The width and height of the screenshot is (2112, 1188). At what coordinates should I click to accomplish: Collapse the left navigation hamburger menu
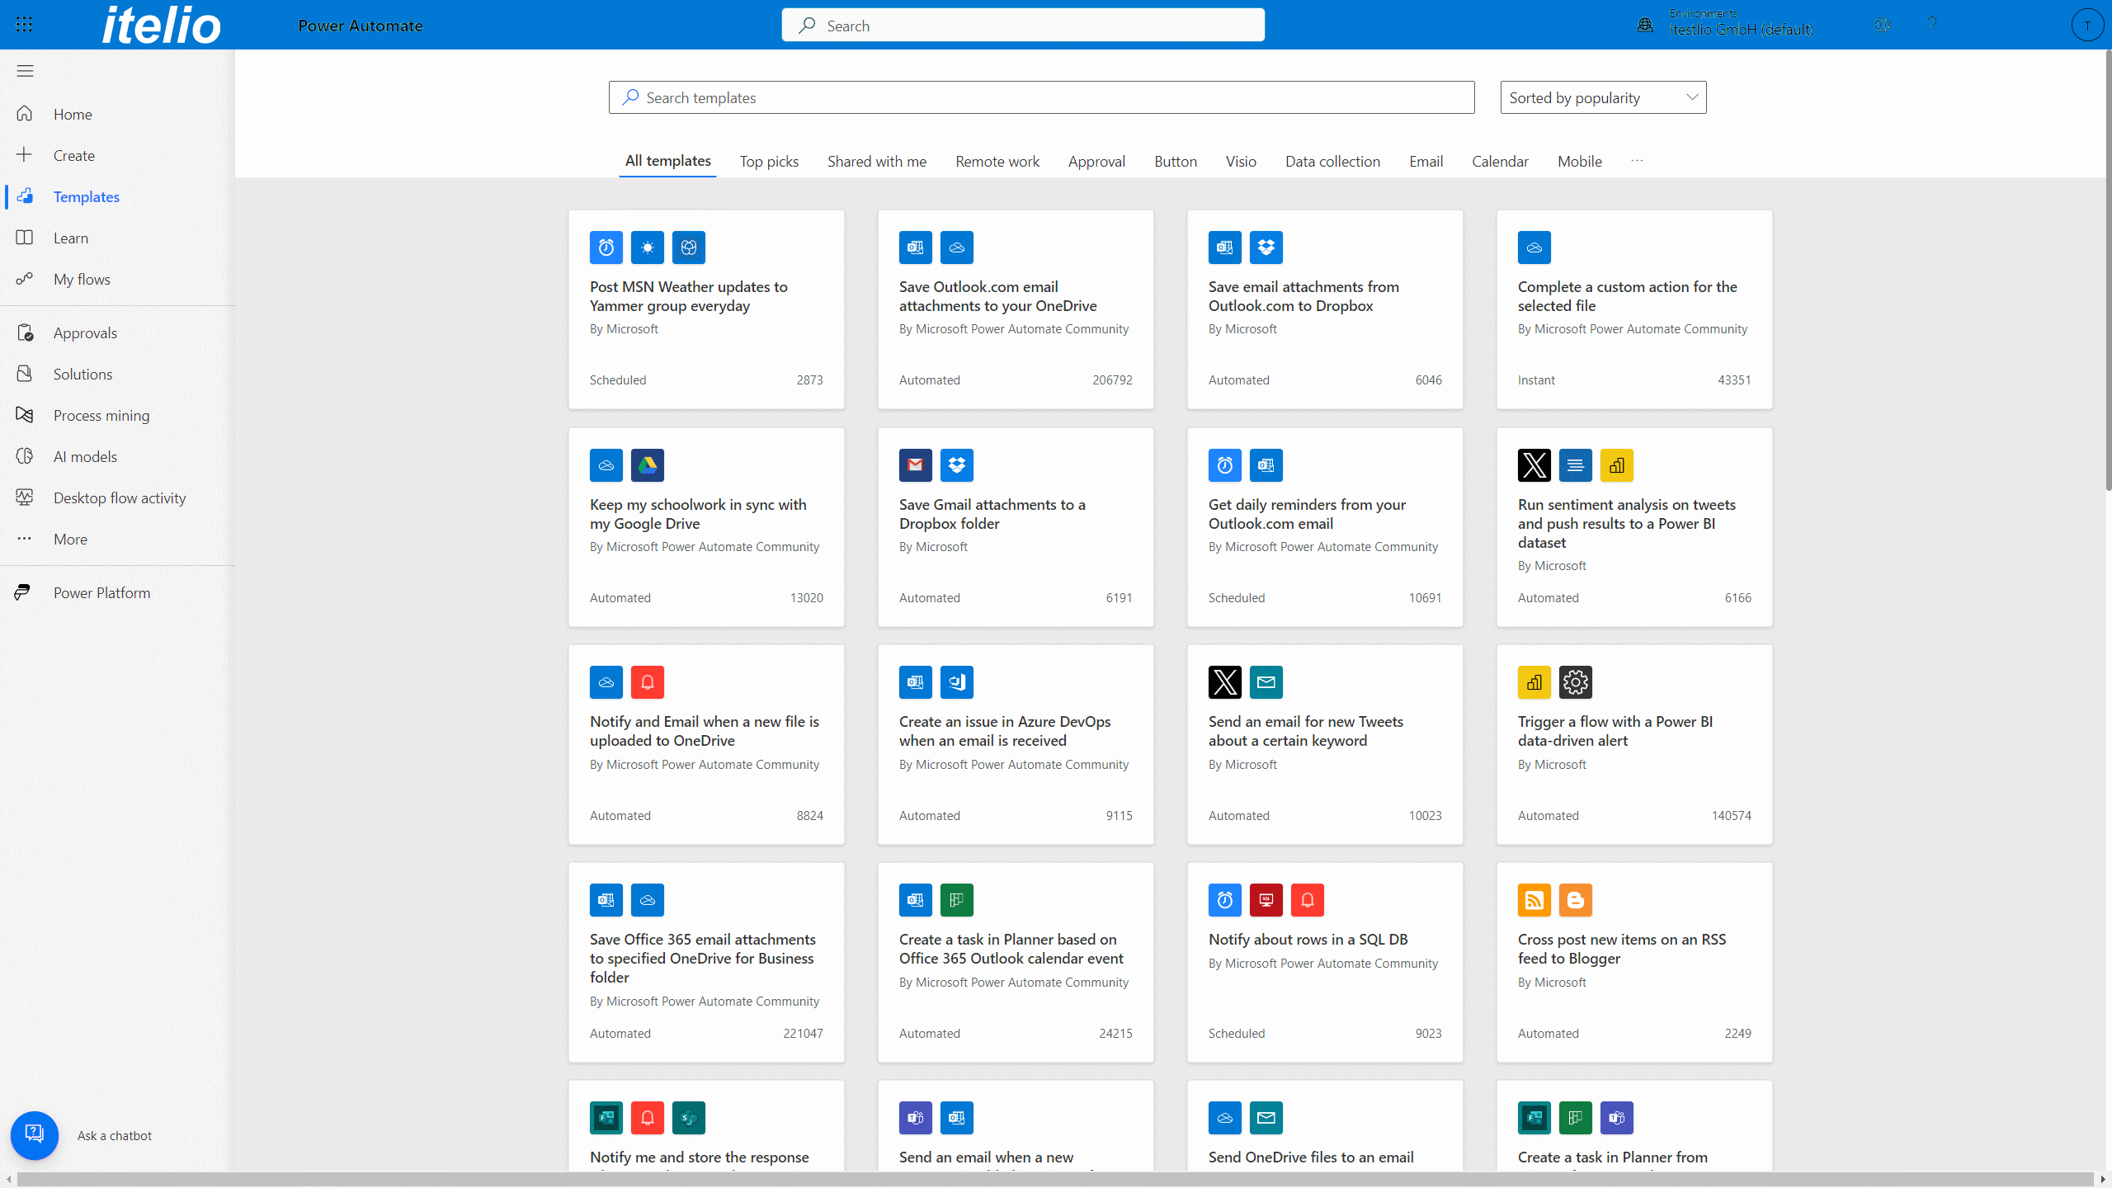coord(25,71)
